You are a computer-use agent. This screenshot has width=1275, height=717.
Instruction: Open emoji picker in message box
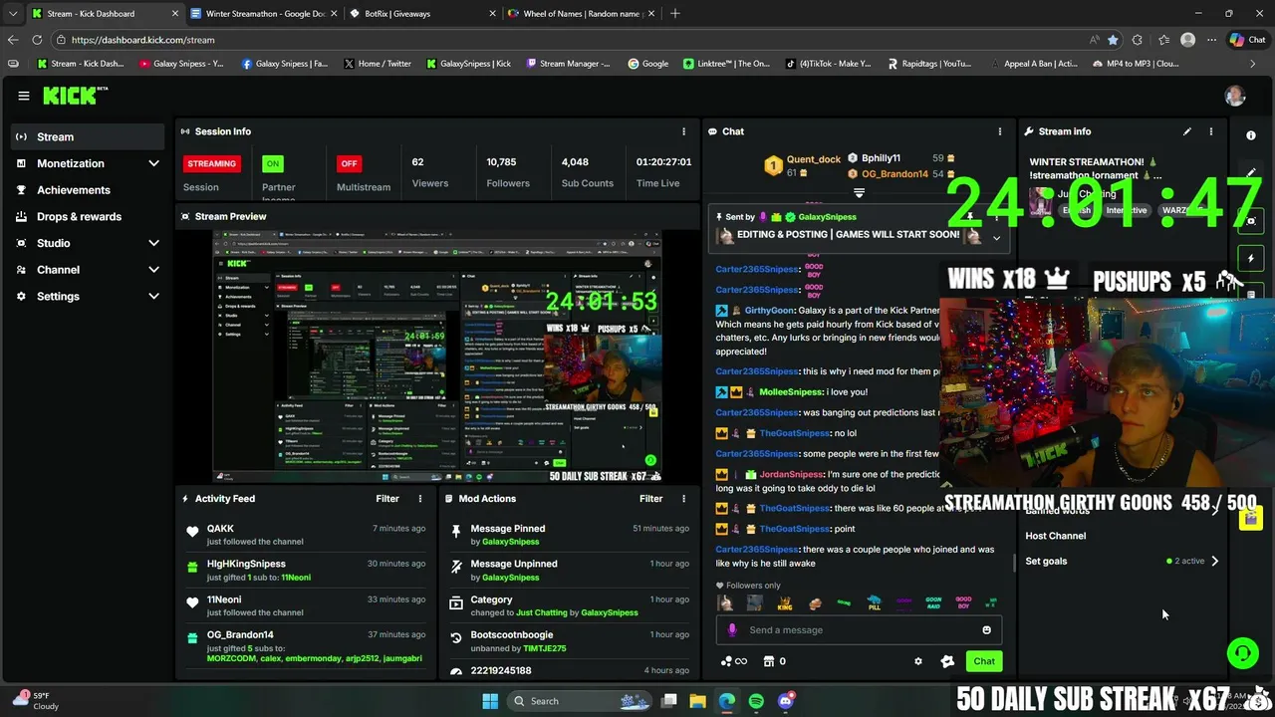[987, 629]
